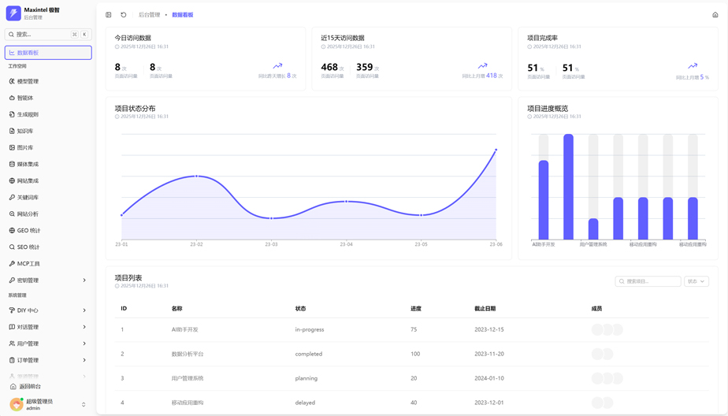This screenshot has height=416, width=728.
Task: Click the home icon at top right
Action: 715,15
